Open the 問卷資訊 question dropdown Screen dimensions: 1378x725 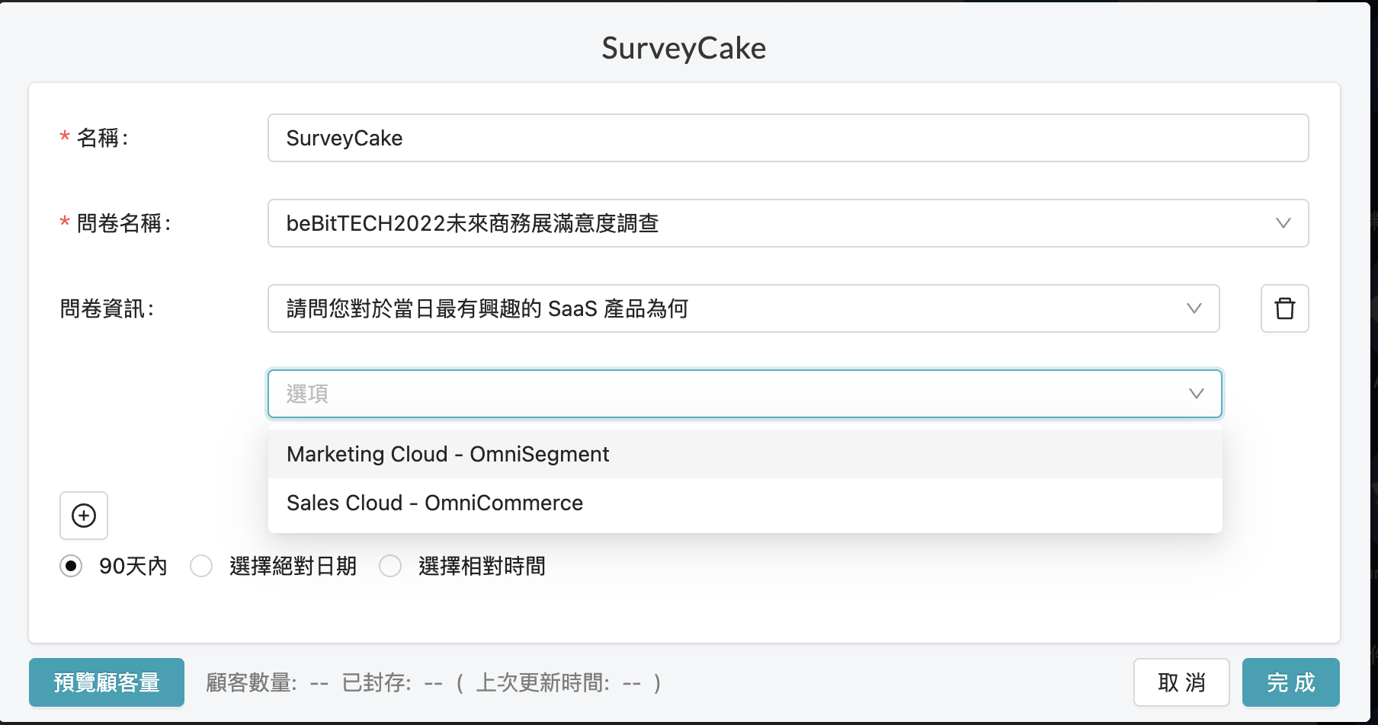tap(743, 308)
